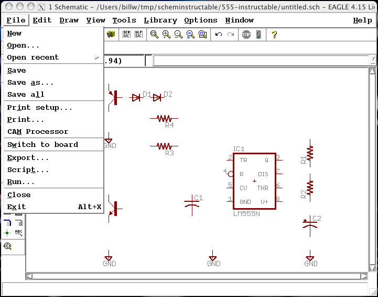Run the ERC electrical rule check icon
378x297 pixels.
7,246
